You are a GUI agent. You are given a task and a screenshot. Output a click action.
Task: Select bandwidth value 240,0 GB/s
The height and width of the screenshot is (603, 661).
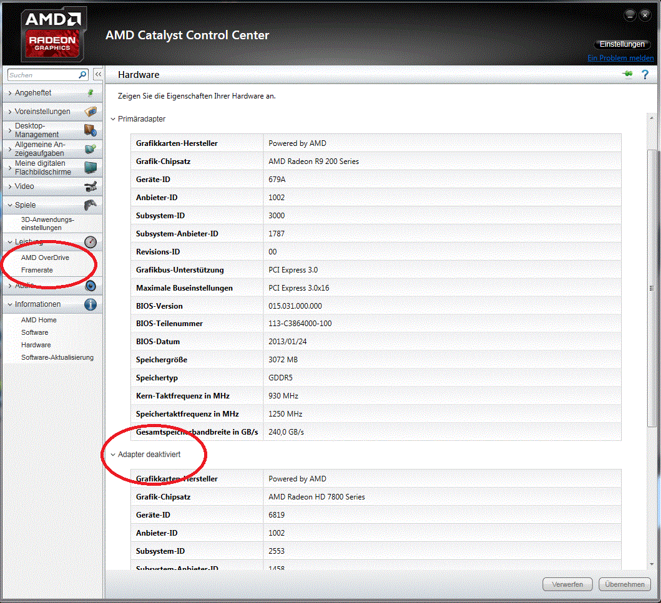286,432
